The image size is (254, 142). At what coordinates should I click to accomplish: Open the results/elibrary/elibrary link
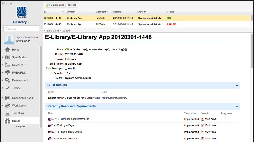tap(114, 98)
